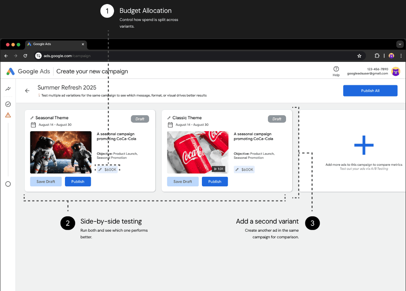Click the Summer Refresh 2025 campaign title
406x291 pixels.
pyautogui.click(x=67, y=88)
